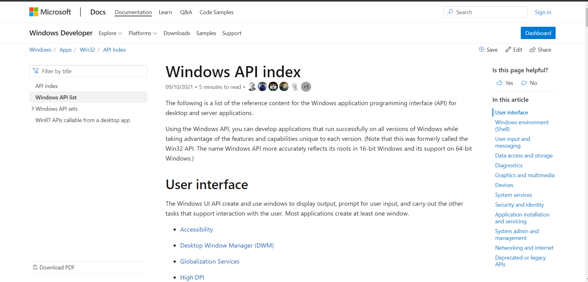588x282 pixels.
Task: Click the API Index breadcrumb link
Action: click(114, 50)
